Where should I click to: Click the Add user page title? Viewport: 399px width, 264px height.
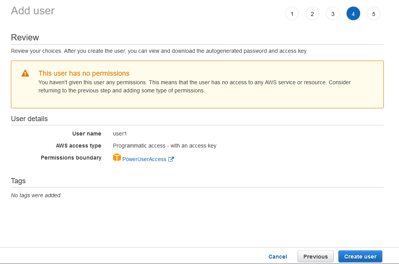(x=33, y=11)
